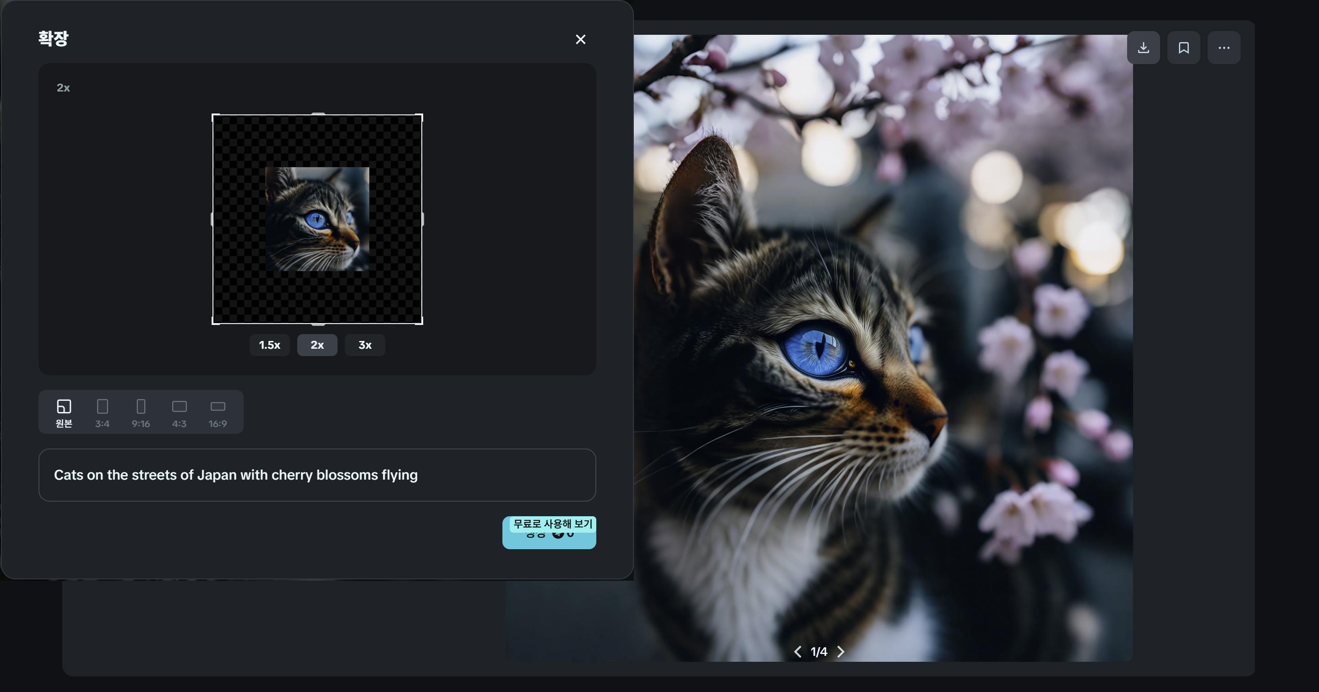Pick the 4:3 aspect ratio icon
The image size is (1319, 692).
(179, 412)
